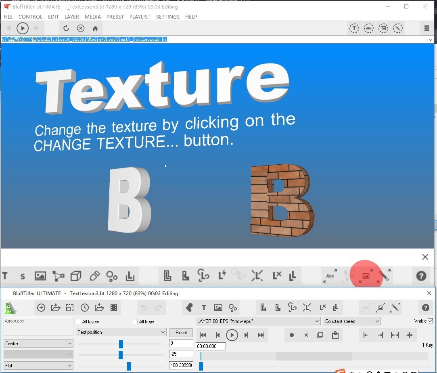Expand the LAYER 08 EPS Arrow.eps dropdown
The height and width of the screenshot is (373, 437).
click(x=258, y=321)
